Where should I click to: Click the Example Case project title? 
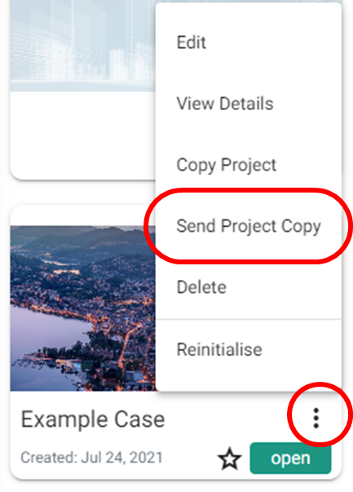[93, 419]
